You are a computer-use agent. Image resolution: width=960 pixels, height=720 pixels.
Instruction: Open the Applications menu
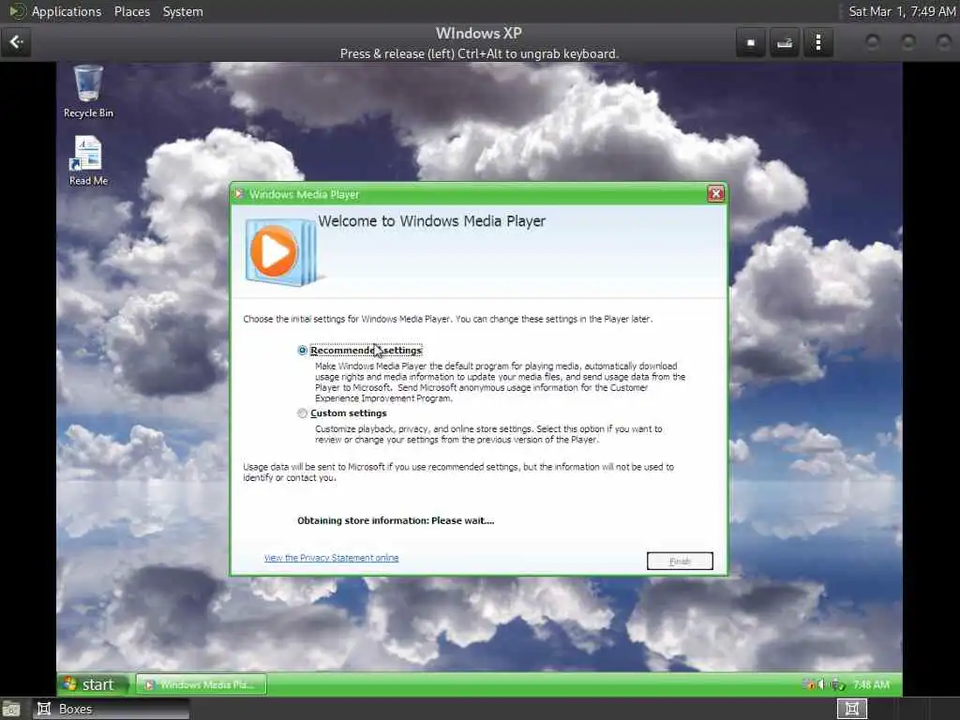pos(67,11)
